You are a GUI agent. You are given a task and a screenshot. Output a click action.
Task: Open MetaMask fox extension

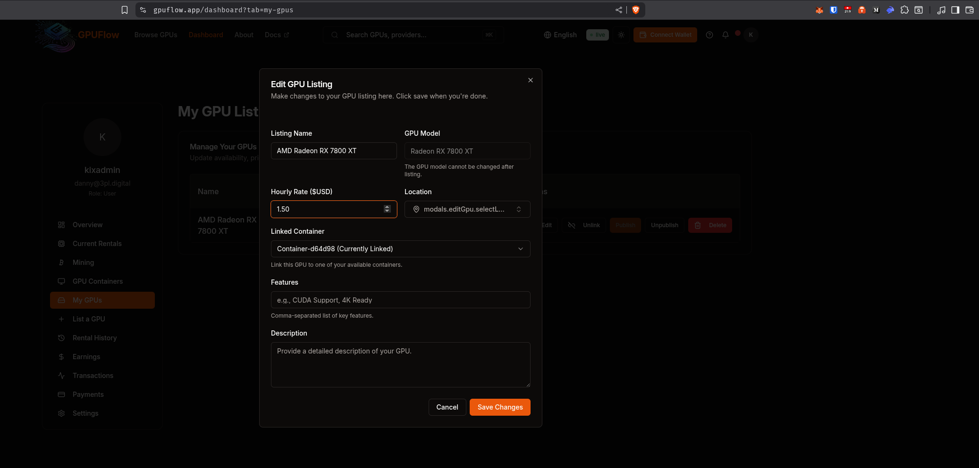pos(819,10)
